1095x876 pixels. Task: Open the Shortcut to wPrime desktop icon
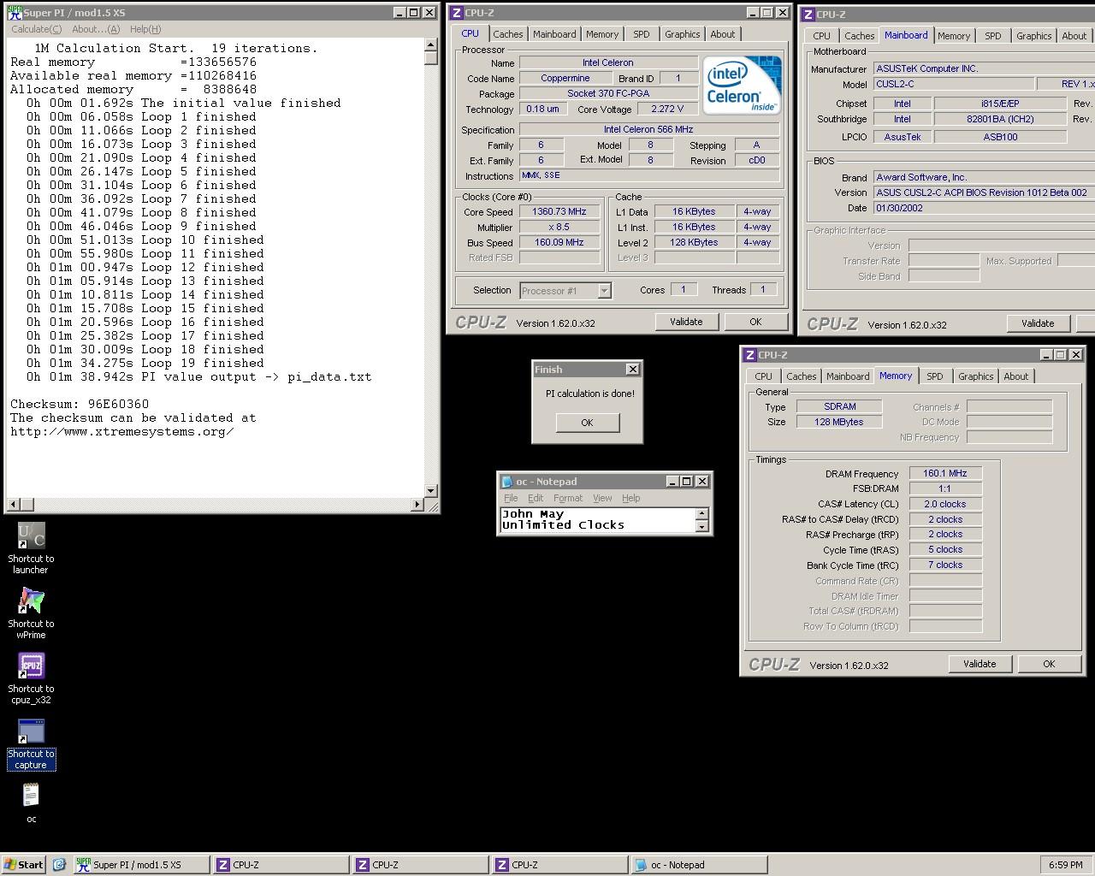click(x=31, y=613)
